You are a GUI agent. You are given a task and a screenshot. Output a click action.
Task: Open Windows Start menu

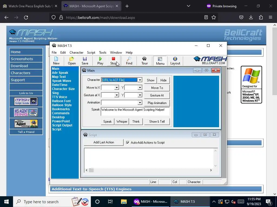pyautogui.click(x=6, y=202)
